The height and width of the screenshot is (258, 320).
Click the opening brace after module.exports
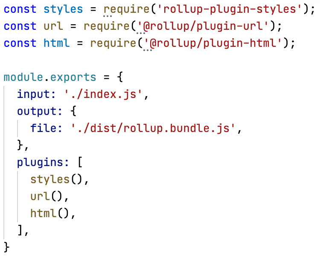[x=120, y=77]
